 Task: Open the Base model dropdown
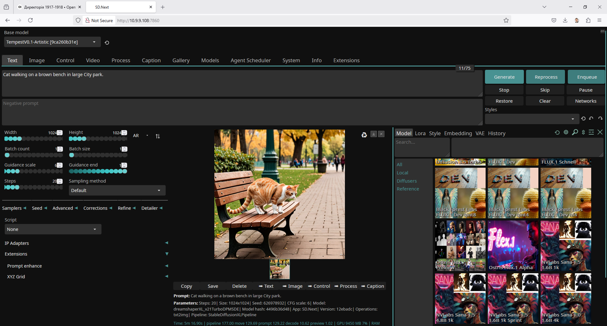52,42
